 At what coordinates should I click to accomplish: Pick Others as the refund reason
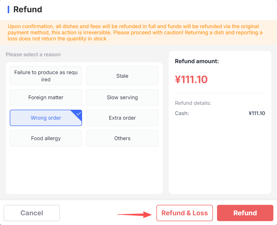tap(122, 138)
